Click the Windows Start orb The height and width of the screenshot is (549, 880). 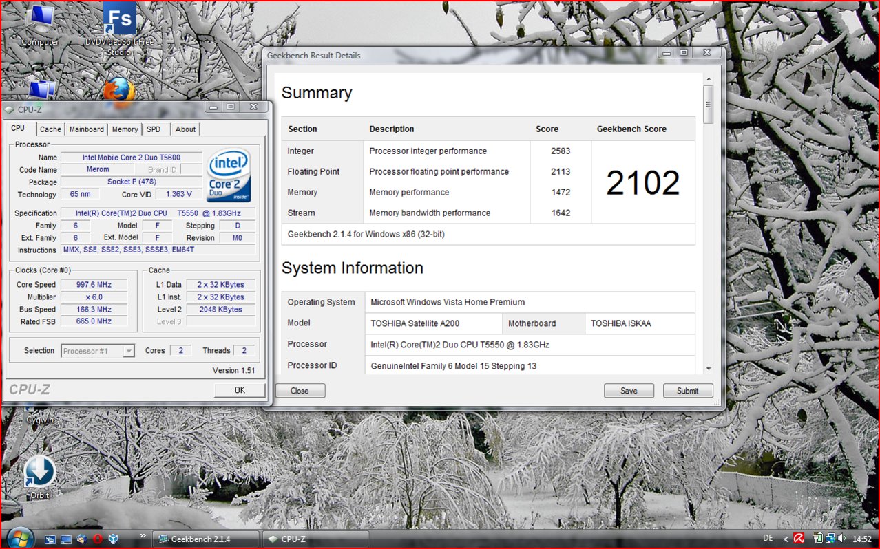click(x=19, y=537)
